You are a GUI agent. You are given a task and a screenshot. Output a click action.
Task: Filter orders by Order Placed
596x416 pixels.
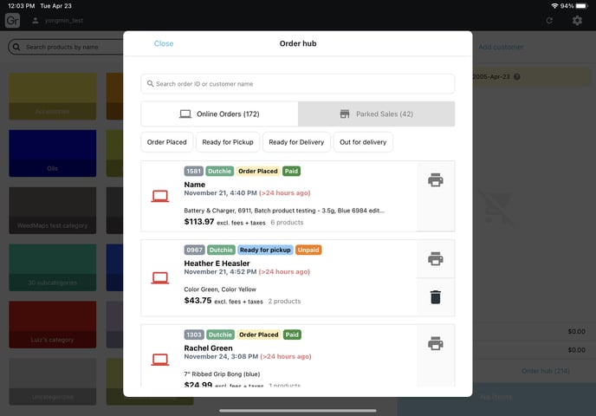[x=166, y=142]
